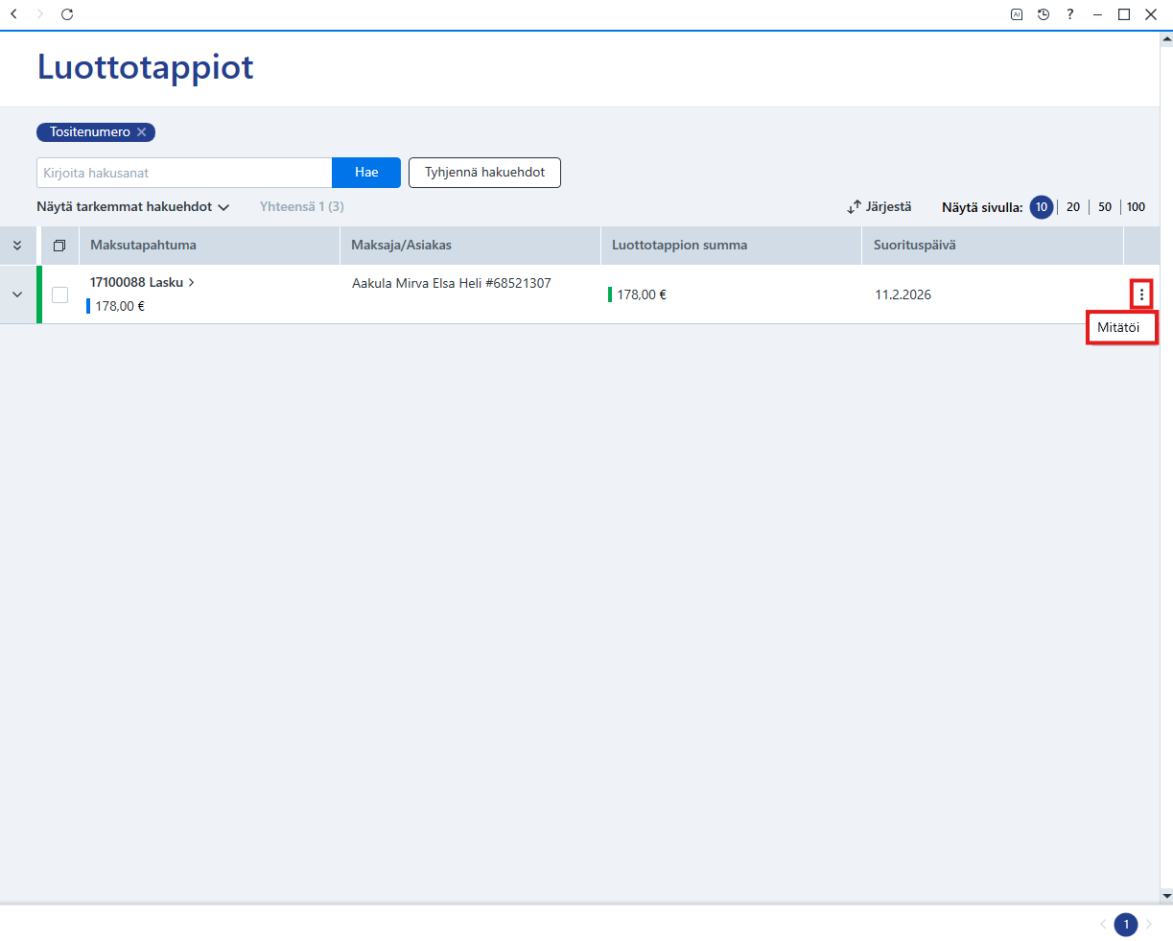Open the three-dot row actions menu

click(x=1141, y=294)
